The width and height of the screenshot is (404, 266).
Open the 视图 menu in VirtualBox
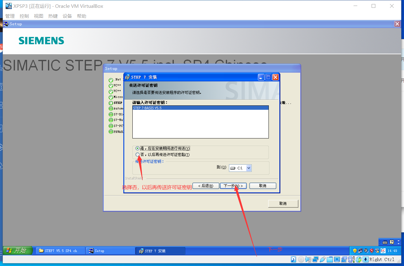coord(39,16)
